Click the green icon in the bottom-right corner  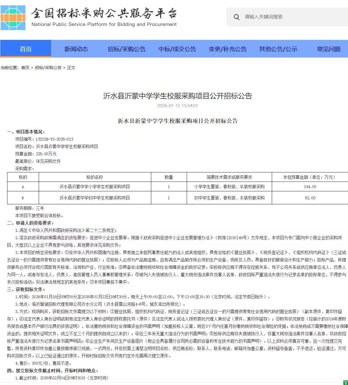coord(345,383)
